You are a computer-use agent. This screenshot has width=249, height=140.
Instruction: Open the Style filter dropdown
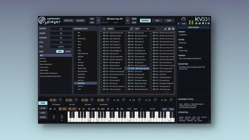tap(61, 42)
